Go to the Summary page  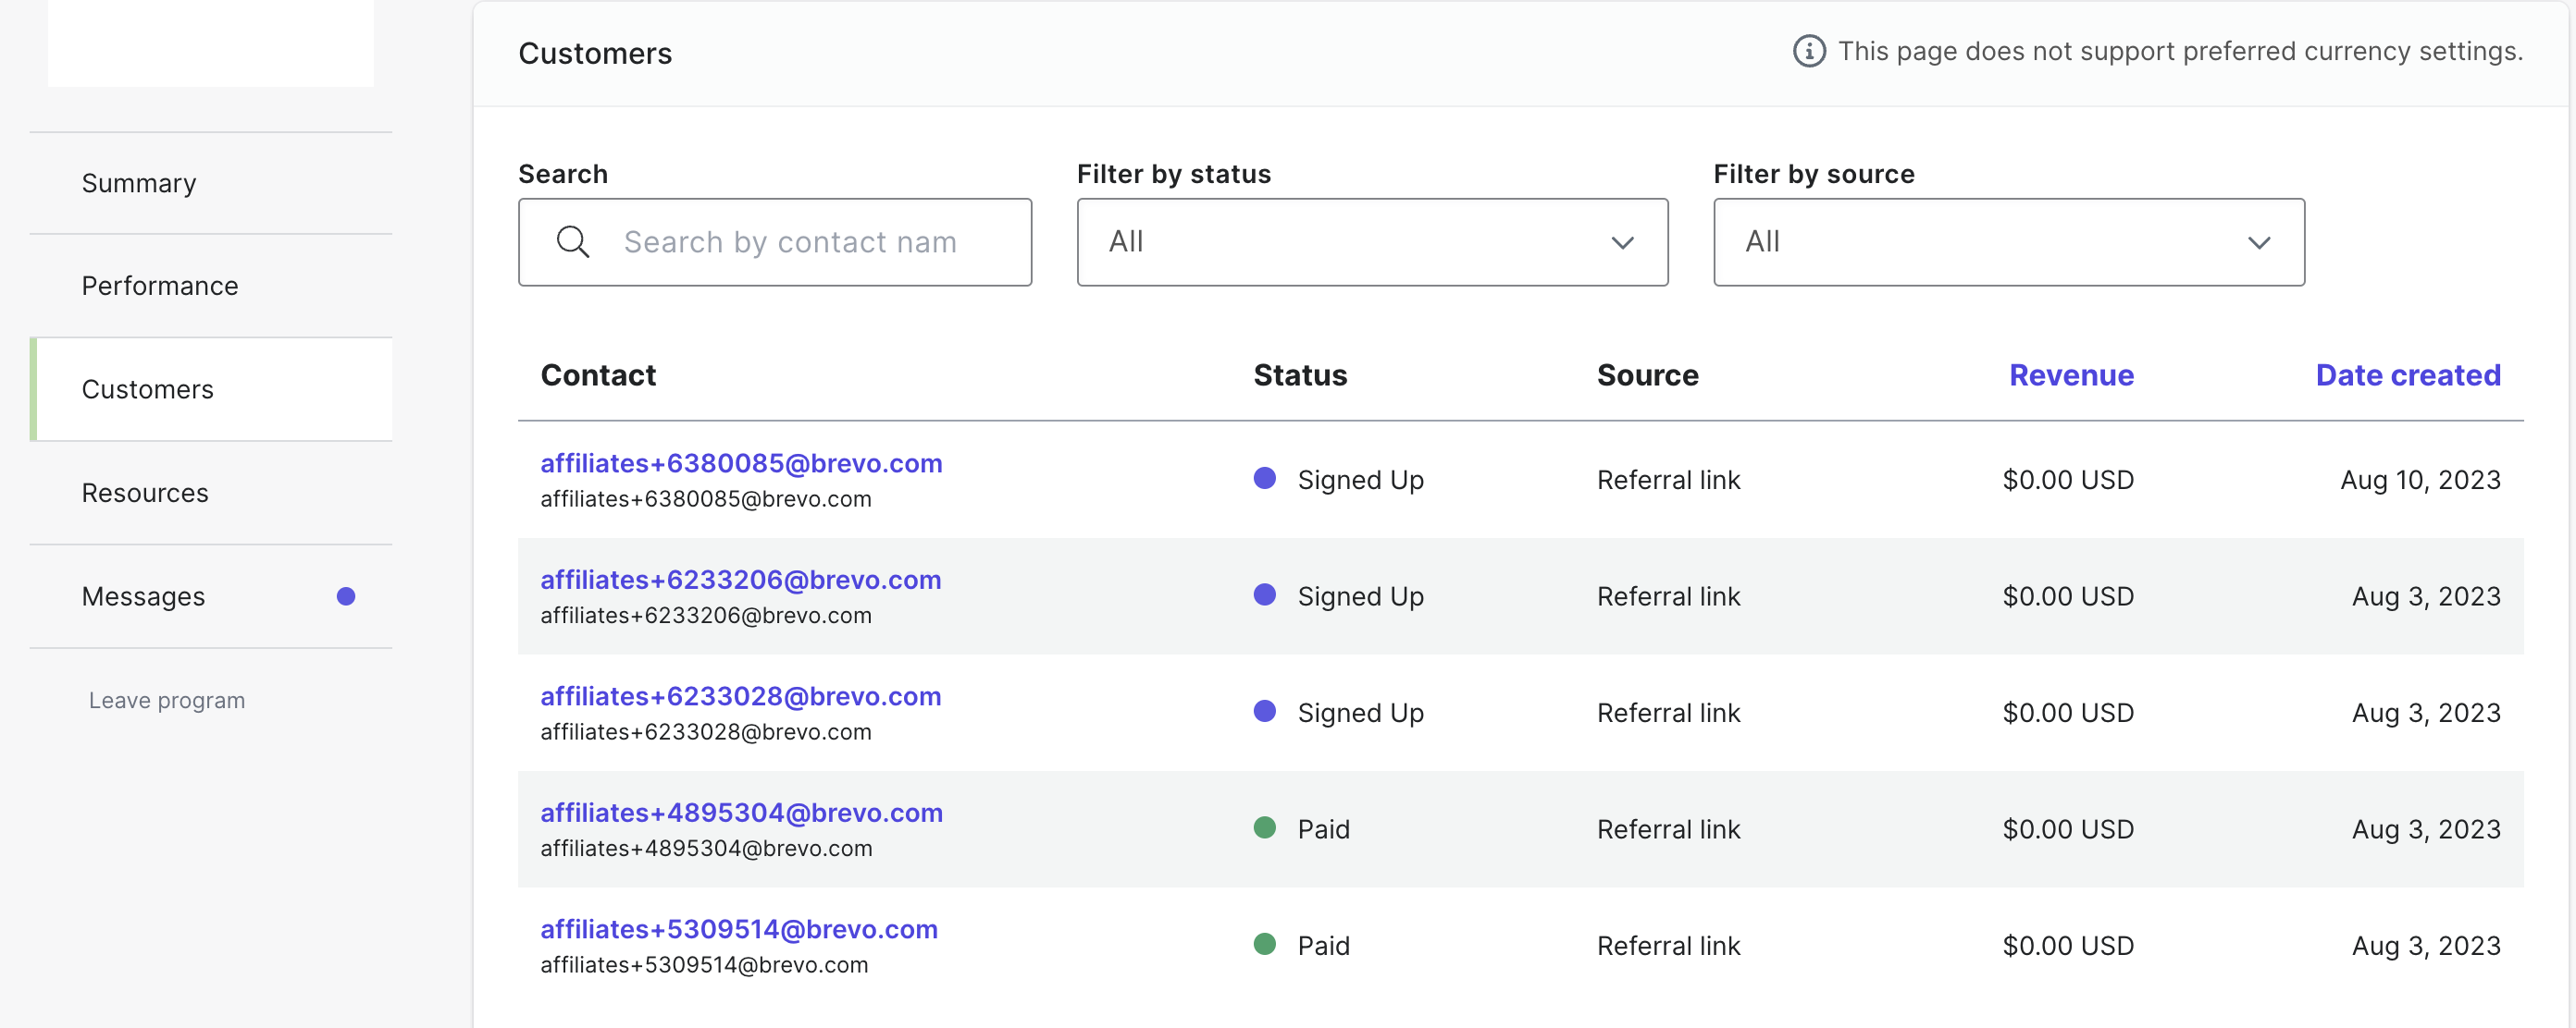tap(139, 184)
